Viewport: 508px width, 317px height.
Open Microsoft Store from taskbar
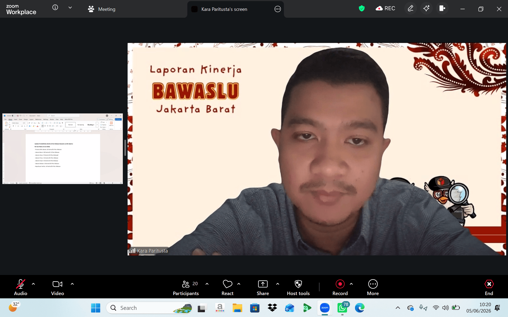(x=255, y=308)
